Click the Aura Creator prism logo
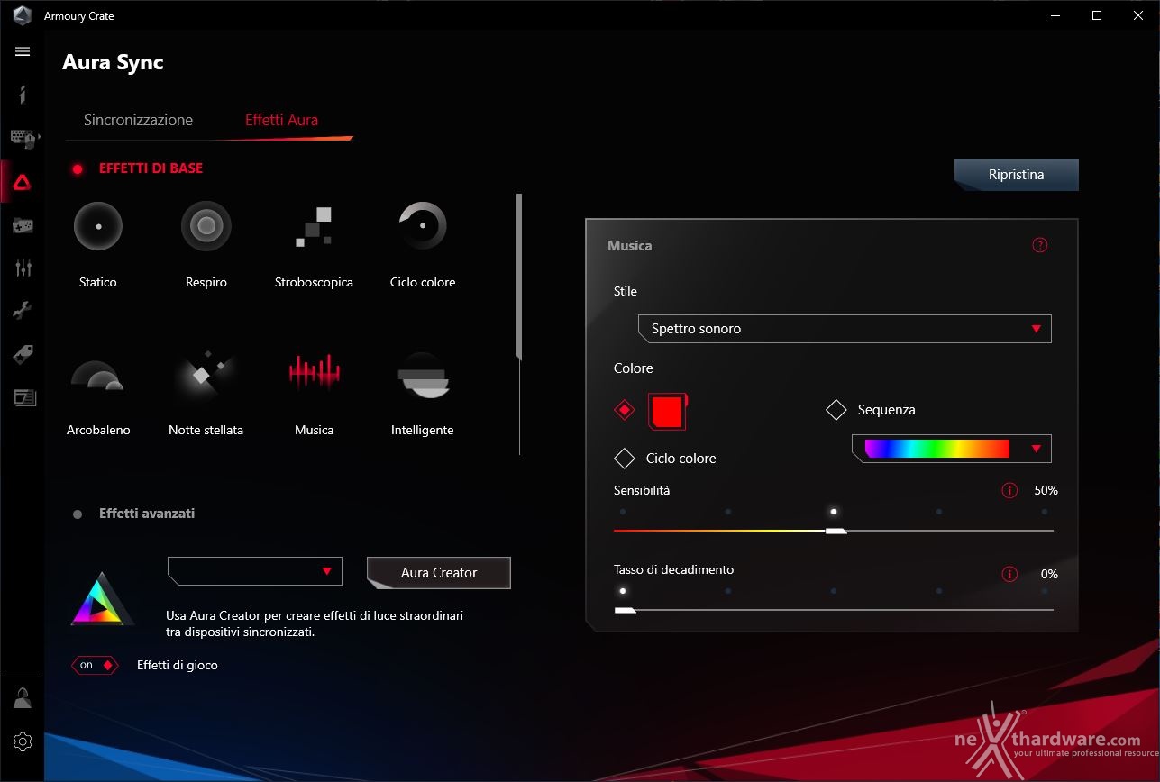The width and height of the screenshot is (1160, 782). 103,599
